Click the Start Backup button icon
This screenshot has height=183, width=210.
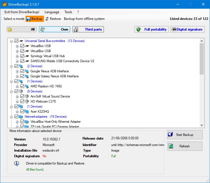(170, 135)
